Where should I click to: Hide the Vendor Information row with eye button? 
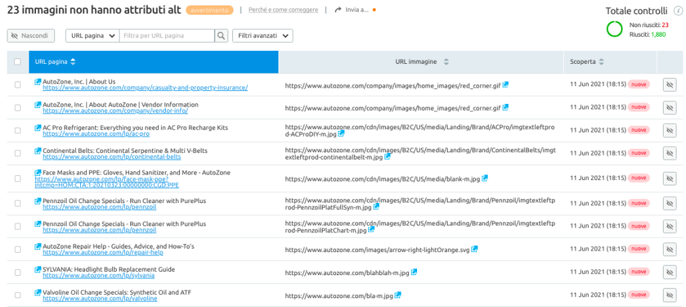coord(670,107)
